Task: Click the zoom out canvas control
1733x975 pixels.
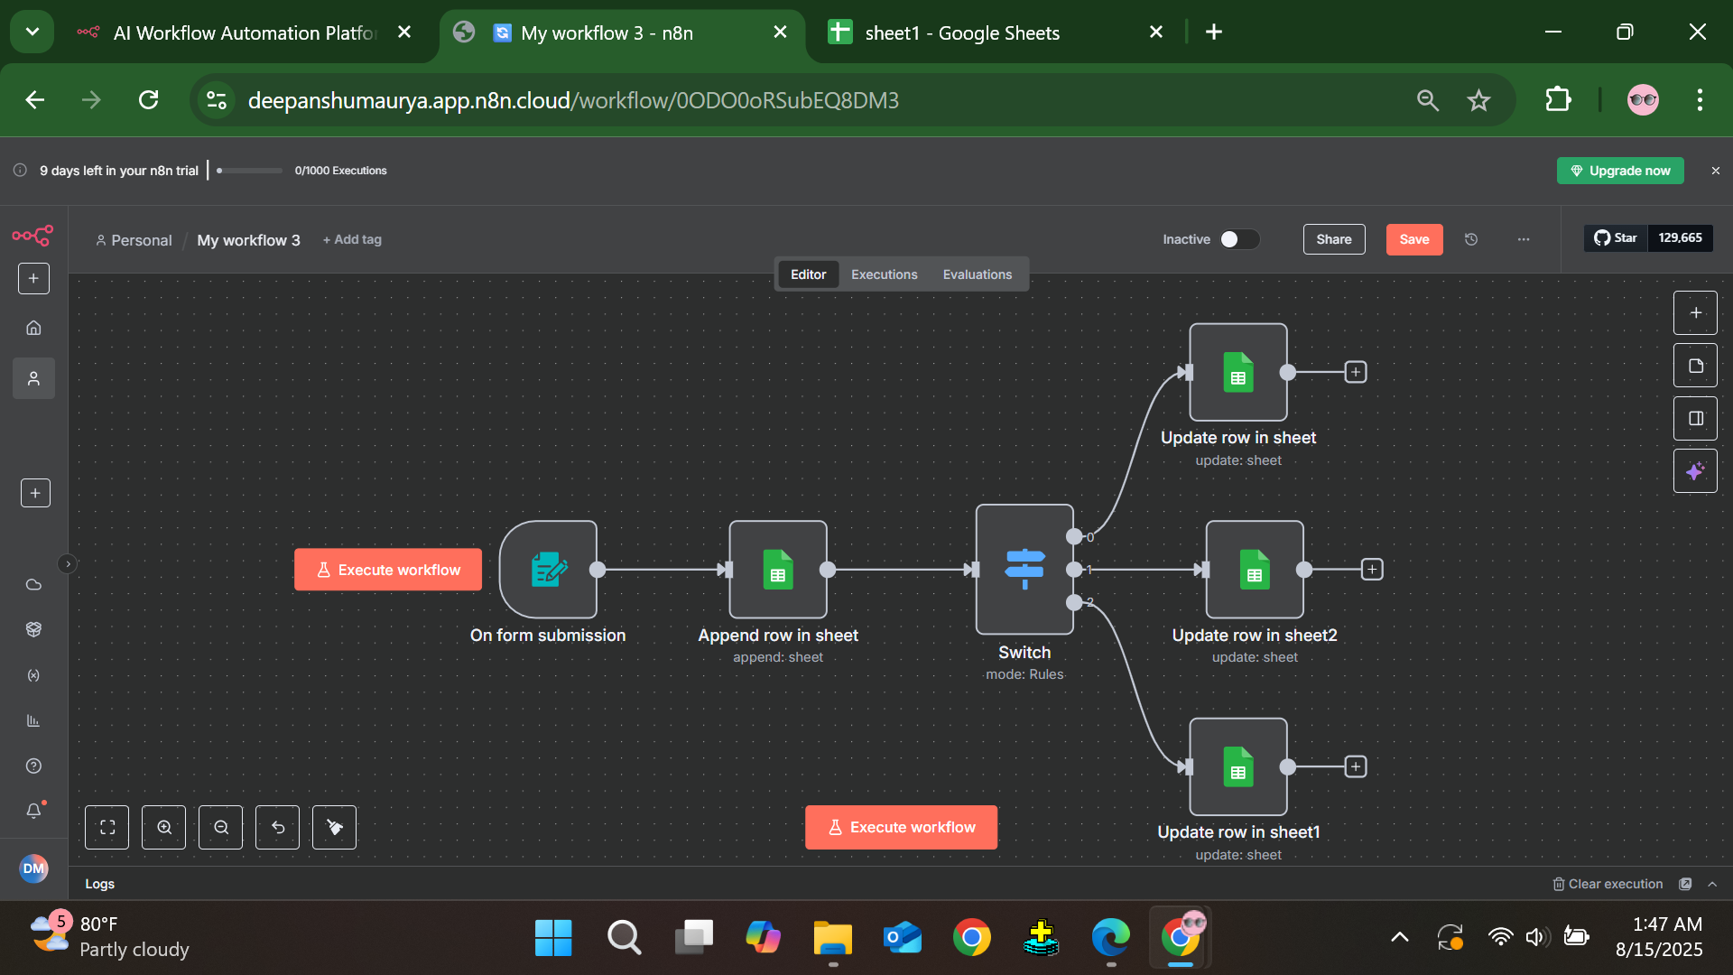Action: coord(220,827)
